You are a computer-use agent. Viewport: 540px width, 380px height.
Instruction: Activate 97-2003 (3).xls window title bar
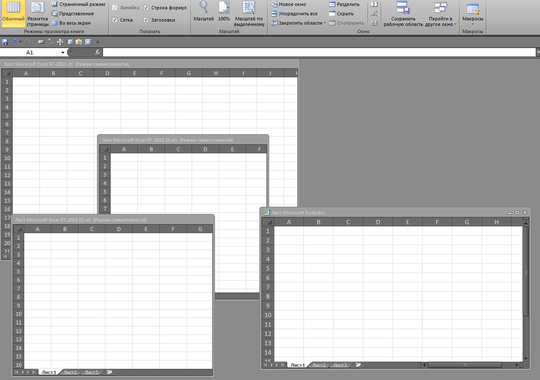[x=112, y=220]
